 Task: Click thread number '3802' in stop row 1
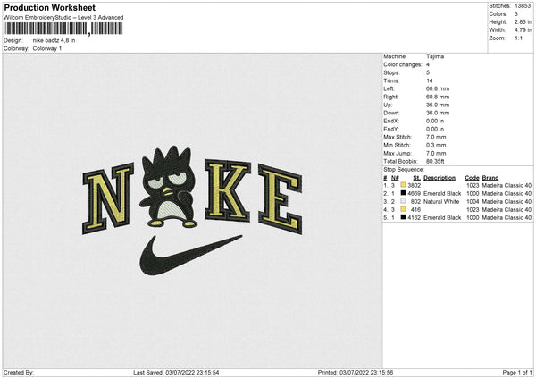(x=414, y=185)
